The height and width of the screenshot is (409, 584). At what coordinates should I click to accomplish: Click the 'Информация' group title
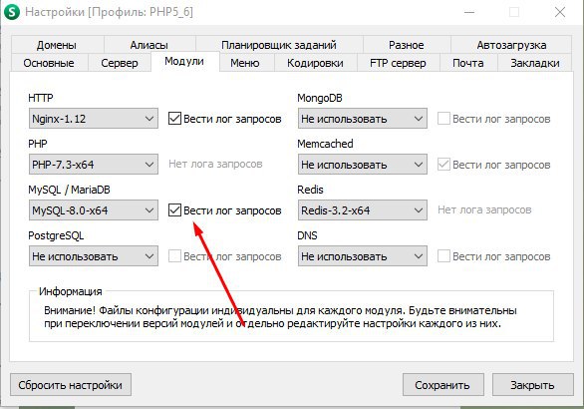[x=71, y=291]
